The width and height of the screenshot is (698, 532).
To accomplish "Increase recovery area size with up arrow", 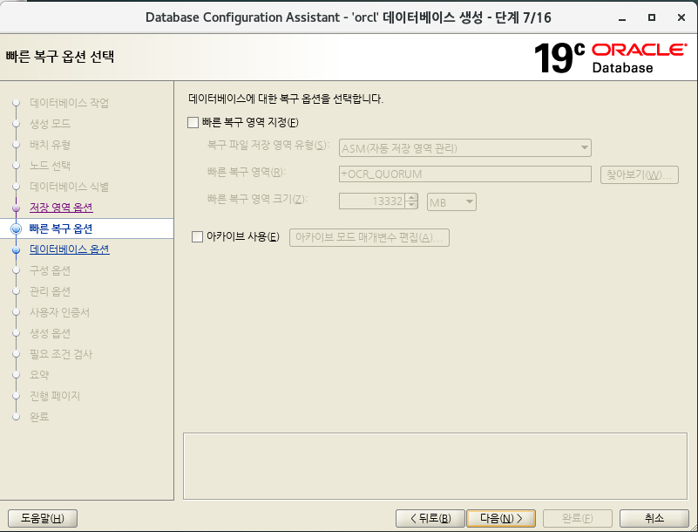I will click(x=412, y=197).
